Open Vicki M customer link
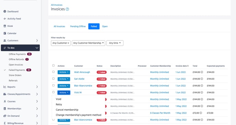The height and width of the screenshot is (125, 236). pyautogui.click(x=78, y=93)
